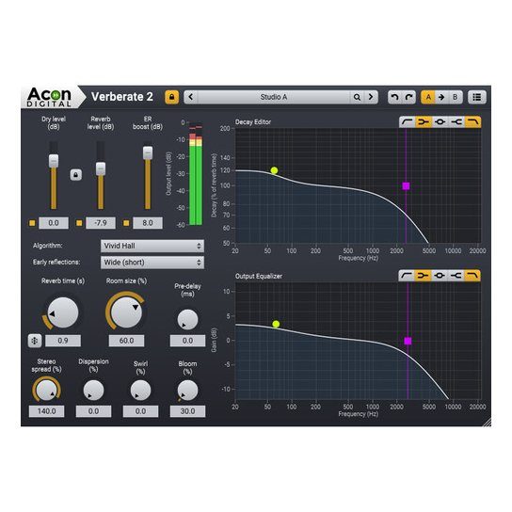Click Pre-delay value field 0.0
This screenshot has height=512, width=512.
pos(187,341)
